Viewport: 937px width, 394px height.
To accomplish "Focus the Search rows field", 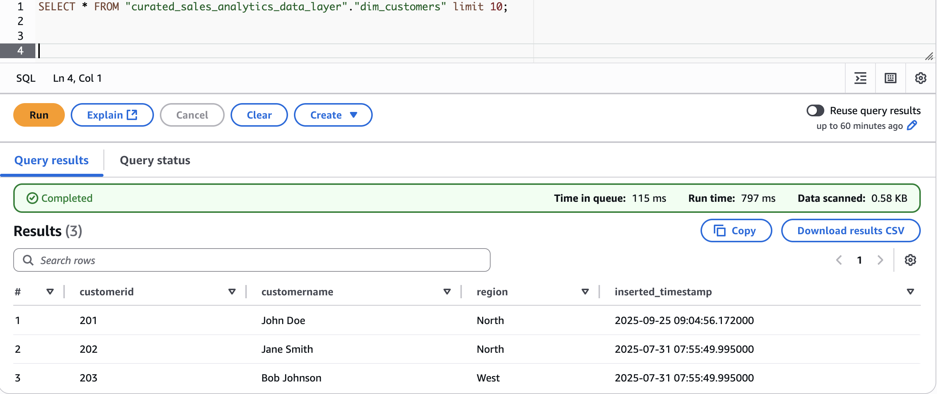I will point(252,260).
